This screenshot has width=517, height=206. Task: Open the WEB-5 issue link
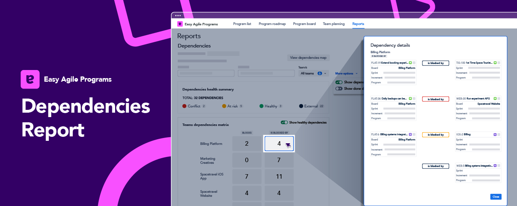[x=460, y=165]
